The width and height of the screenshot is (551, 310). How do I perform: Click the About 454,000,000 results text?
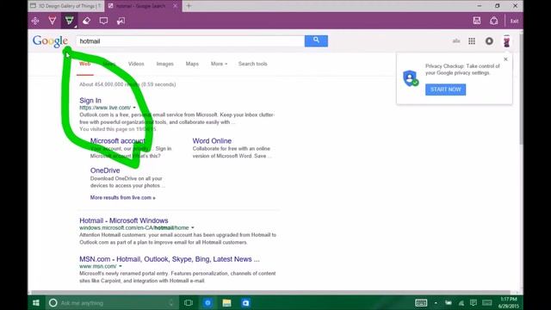tap(127, 84)
